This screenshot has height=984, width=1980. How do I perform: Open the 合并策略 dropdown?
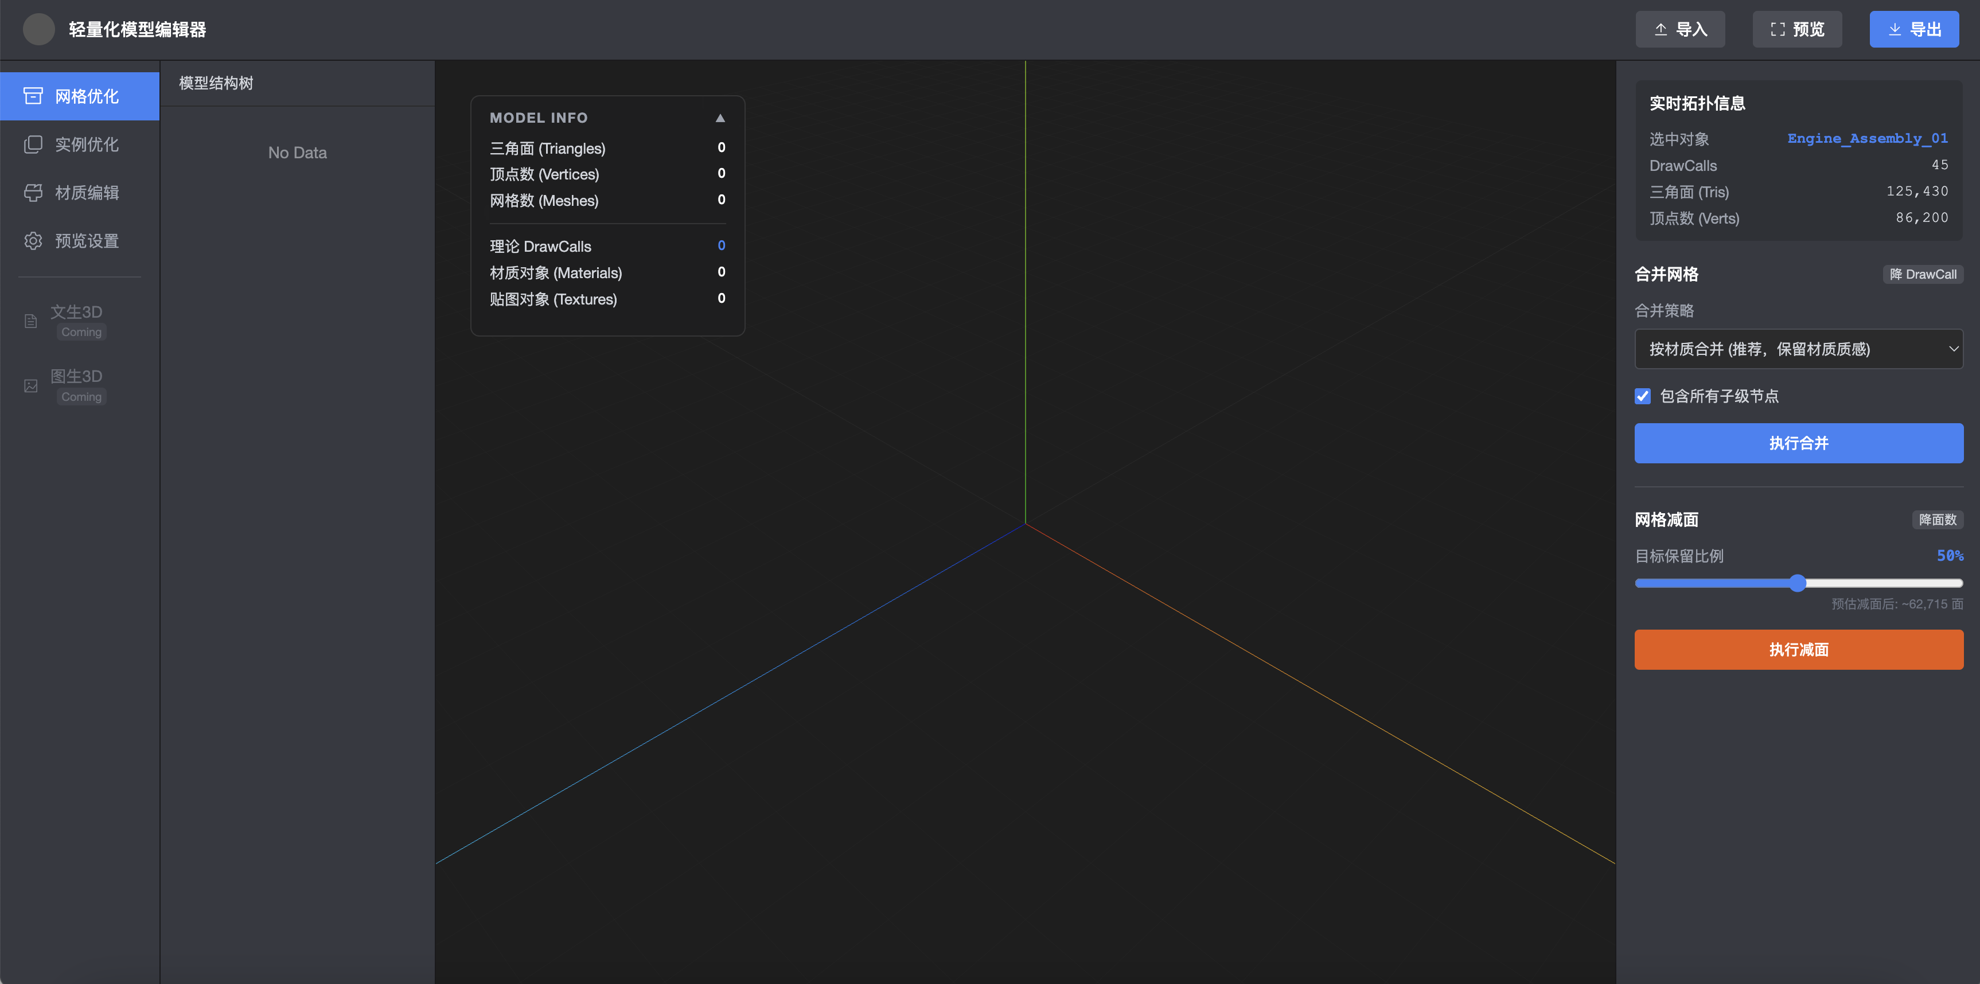pyautogui.click(x=1799, y=350)
